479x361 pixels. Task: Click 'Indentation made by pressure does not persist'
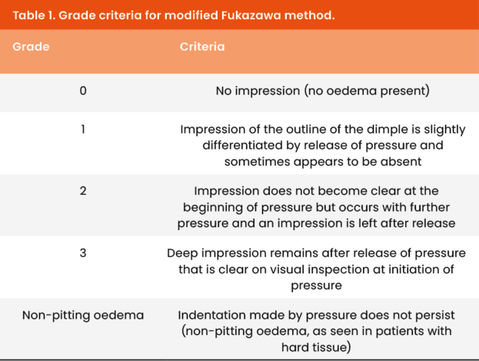coord(317,315)
